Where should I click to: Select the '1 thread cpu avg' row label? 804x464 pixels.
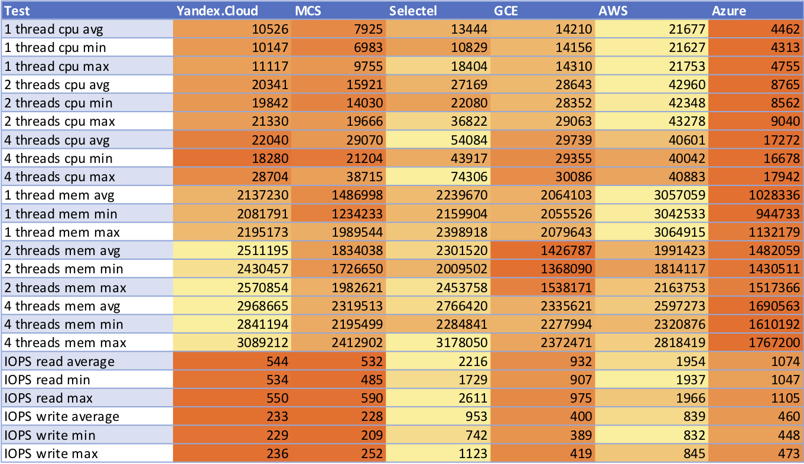pos(87,29)
